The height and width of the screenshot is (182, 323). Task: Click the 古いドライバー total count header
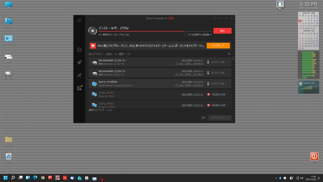click(109, 54)
